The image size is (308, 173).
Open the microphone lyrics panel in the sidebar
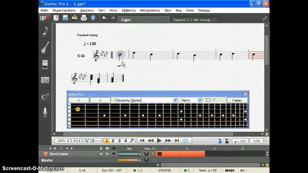pyautogui.click(x=45, y=112)
